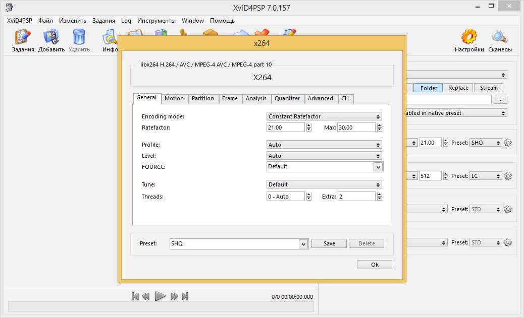
Task: Switch to the CLI tab
Action: tap(345, 98)
